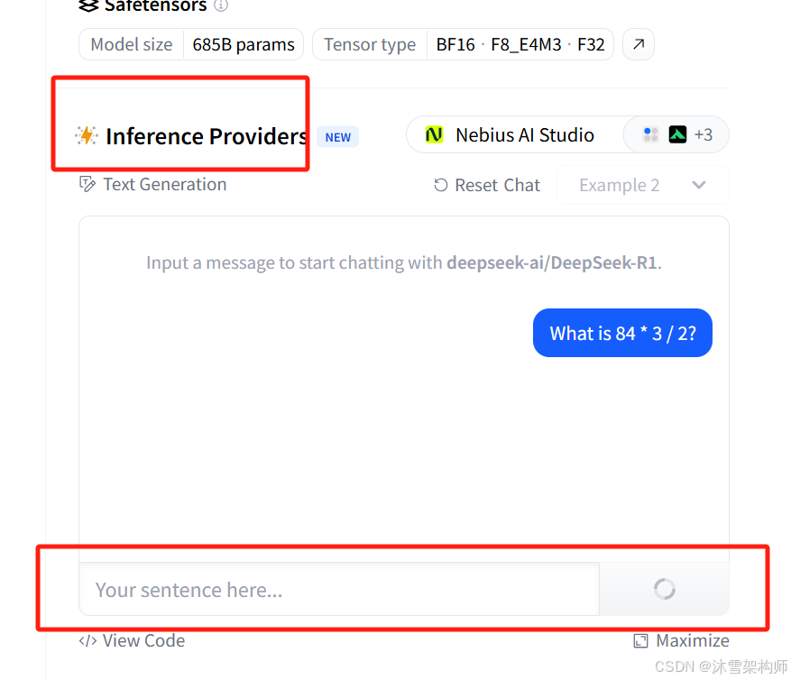
Task: Click the Safetensors heading
Action: [155, 5]
